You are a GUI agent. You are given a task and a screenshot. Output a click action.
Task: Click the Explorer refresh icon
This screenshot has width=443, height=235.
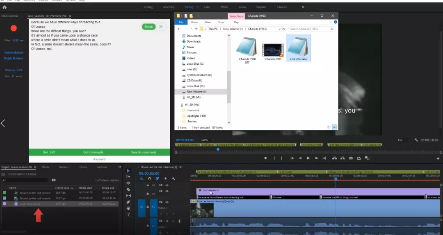(284, 29)
